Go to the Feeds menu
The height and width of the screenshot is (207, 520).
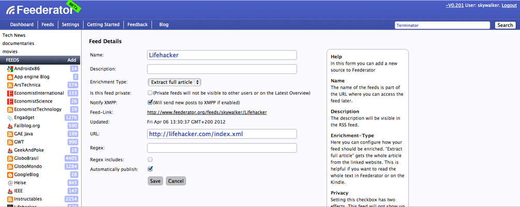48,24
